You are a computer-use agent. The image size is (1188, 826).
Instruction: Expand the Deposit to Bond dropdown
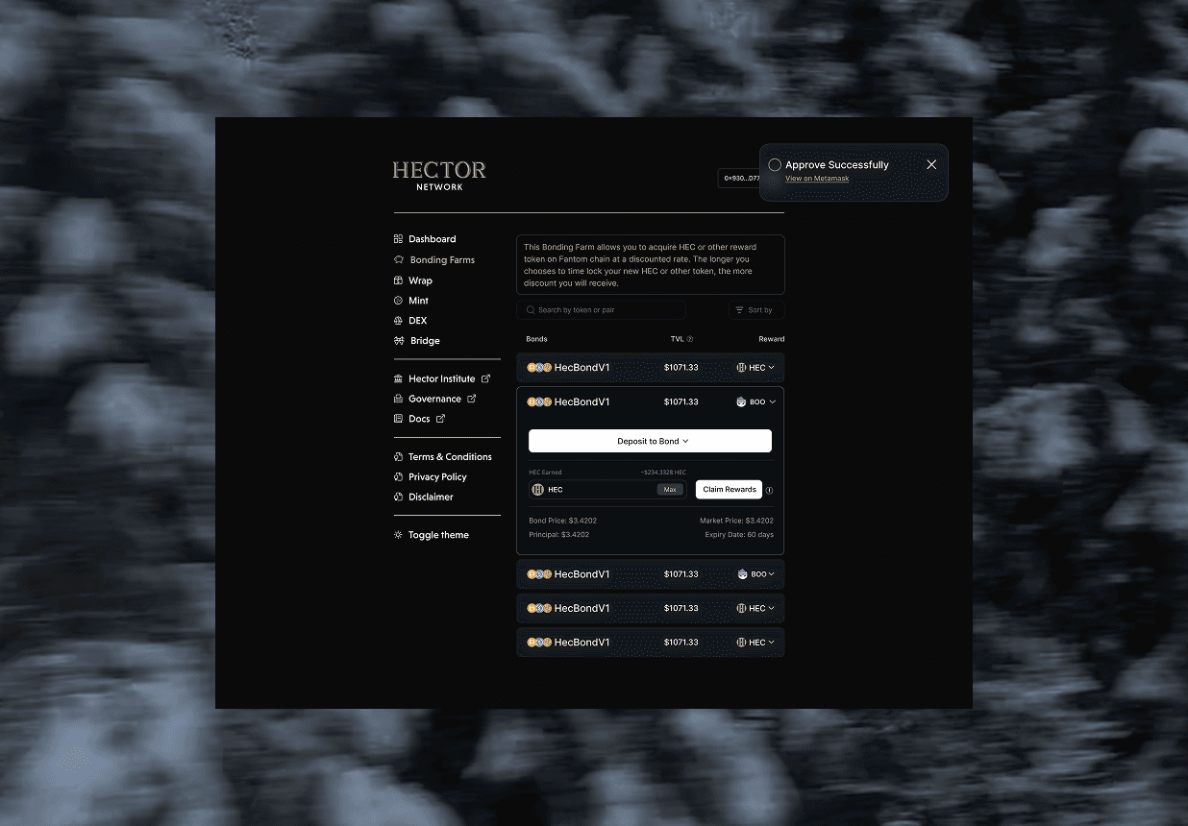pyautogui.click(x=650, y=441)
